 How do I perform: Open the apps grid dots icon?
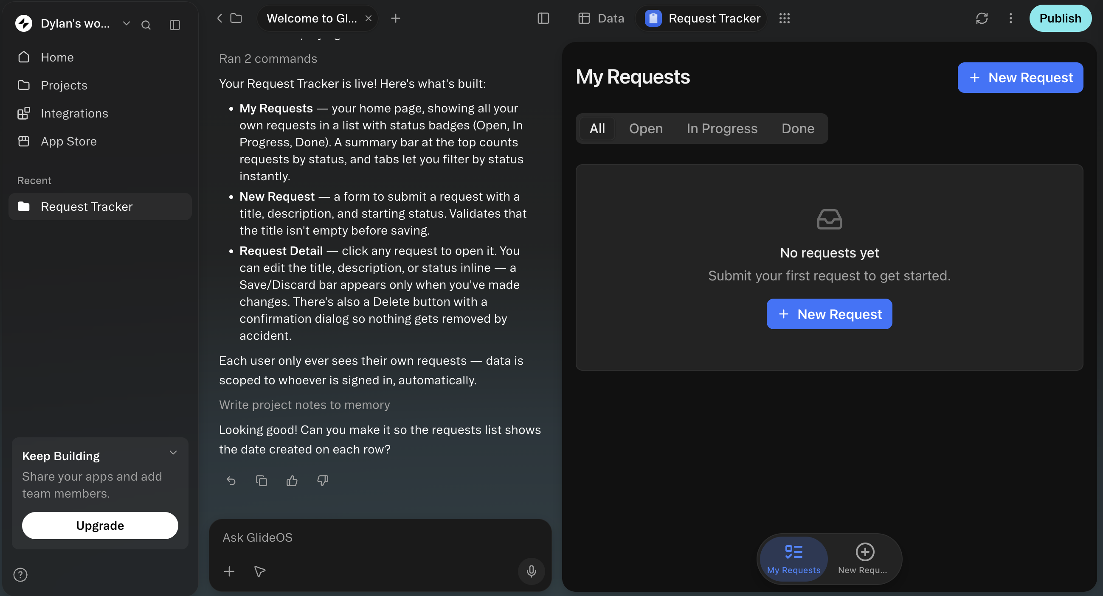click(785, 18)
